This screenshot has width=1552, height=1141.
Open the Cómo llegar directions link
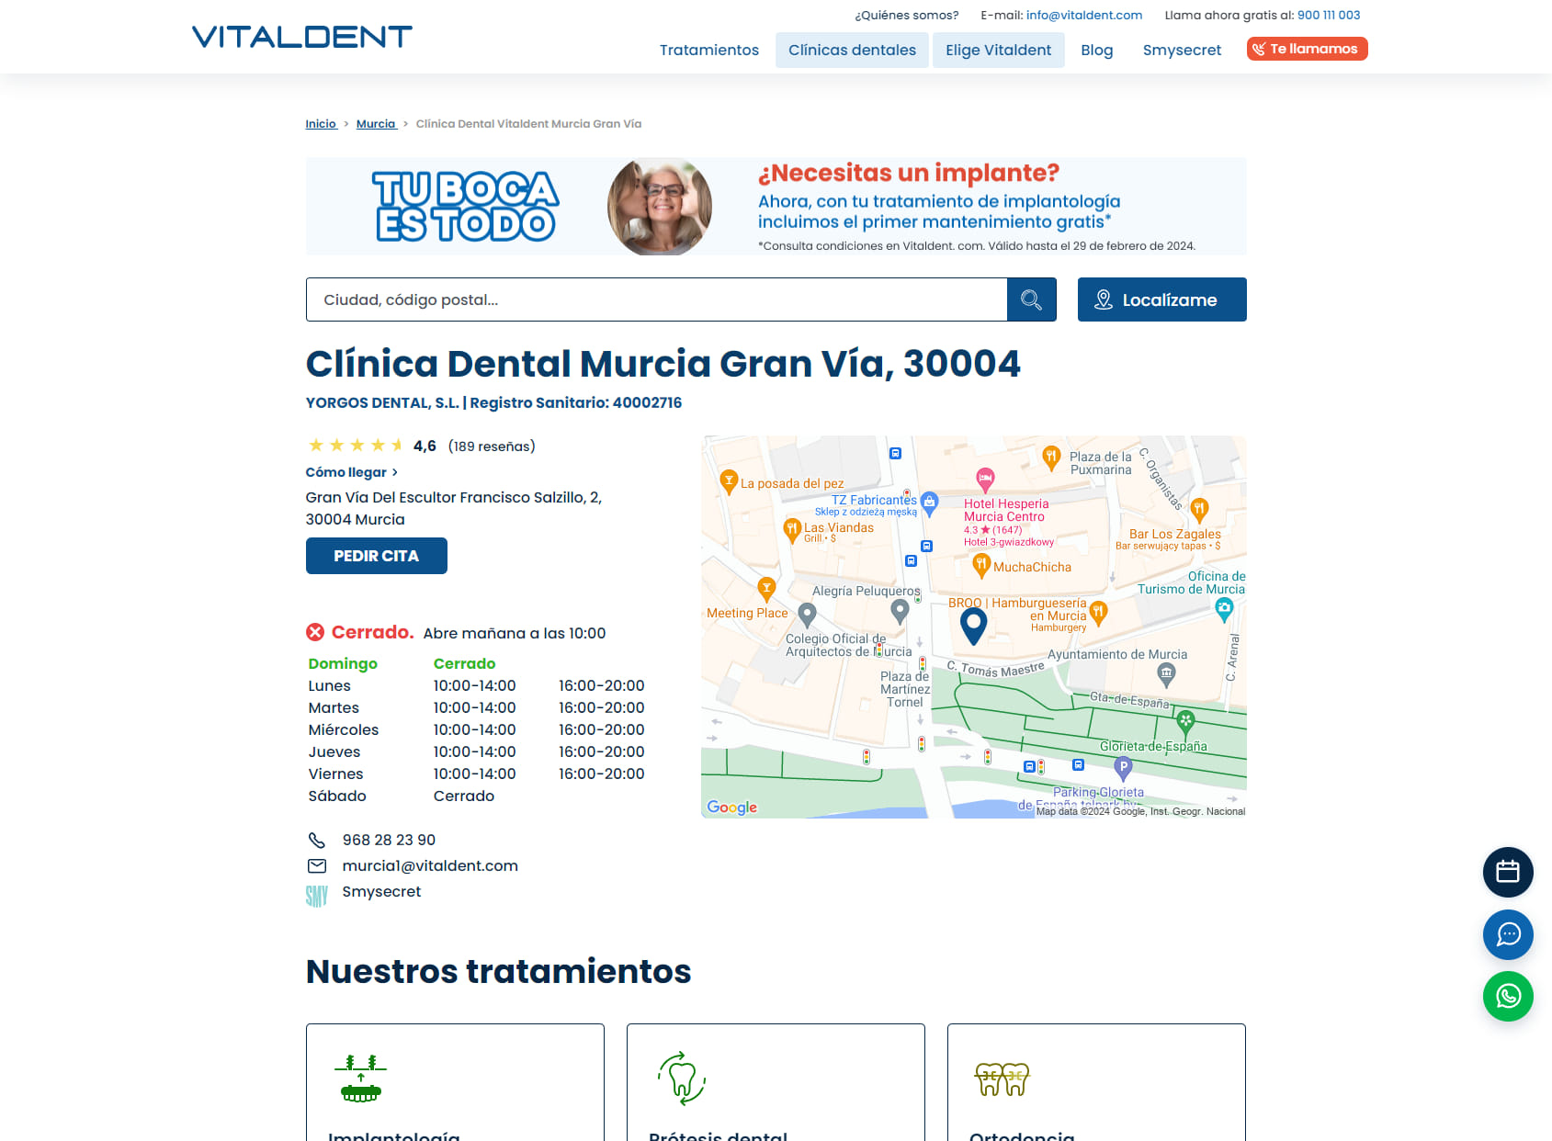coord(352,472)
